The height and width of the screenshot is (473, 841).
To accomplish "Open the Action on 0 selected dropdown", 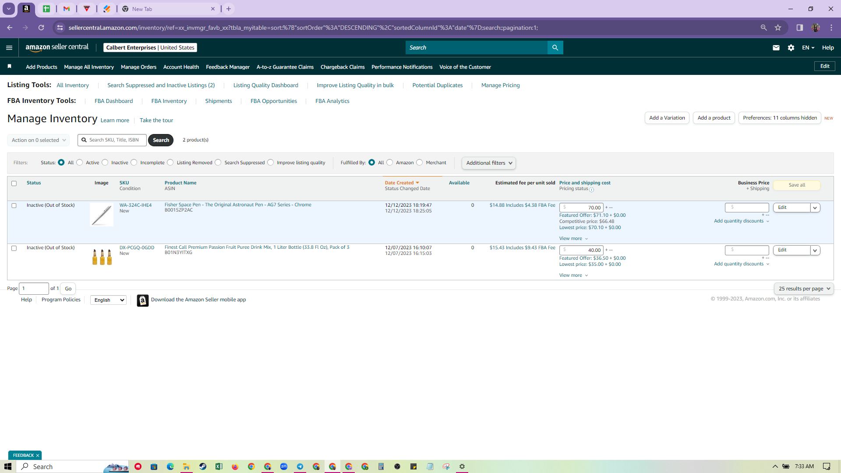I will 39,140.
